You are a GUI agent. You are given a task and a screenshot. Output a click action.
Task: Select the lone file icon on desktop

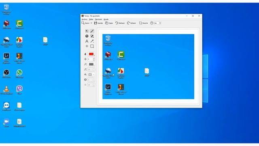(45, 41)
